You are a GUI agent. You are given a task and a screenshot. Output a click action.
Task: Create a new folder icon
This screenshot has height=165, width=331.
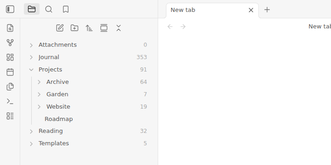[x=74, y=28]
